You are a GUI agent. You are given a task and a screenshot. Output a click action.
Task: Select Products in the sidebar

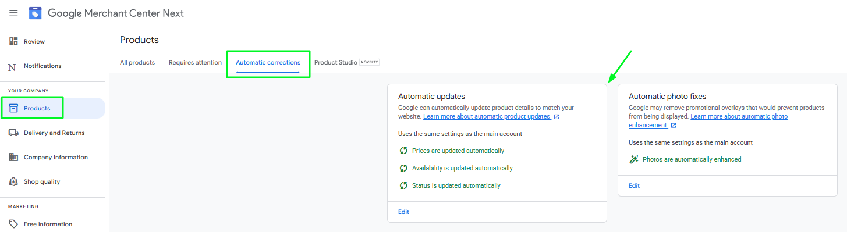click(x=37, y=108)
